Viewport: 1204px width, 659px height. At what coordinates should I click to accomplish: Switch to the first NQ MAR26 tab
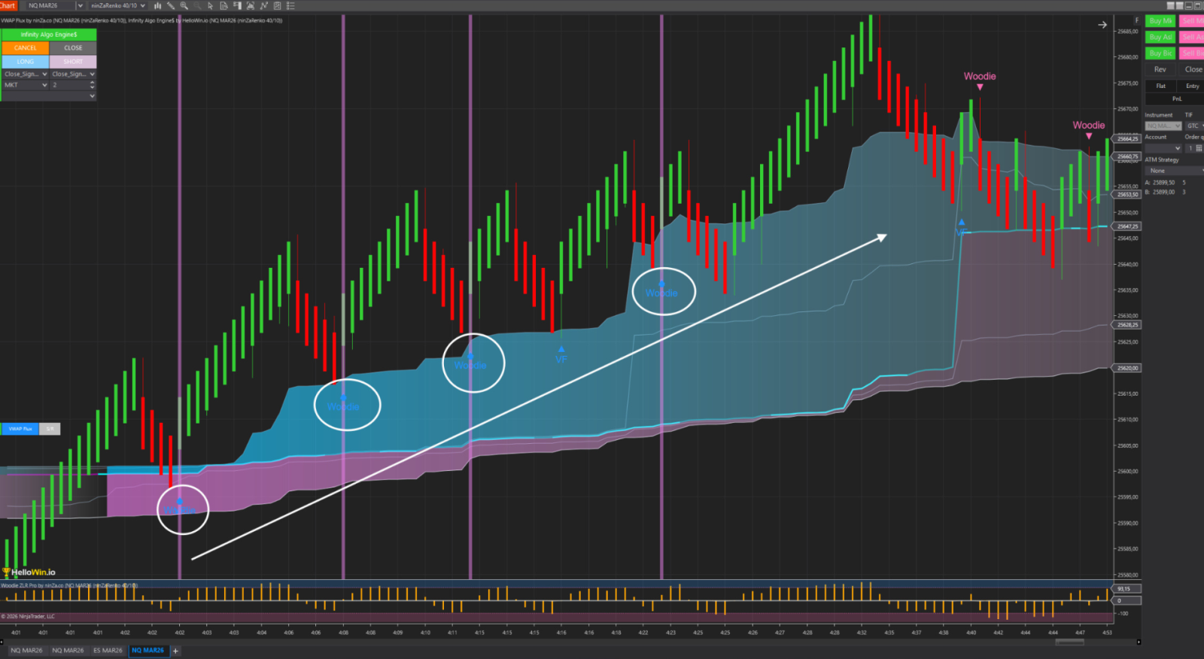26,651
